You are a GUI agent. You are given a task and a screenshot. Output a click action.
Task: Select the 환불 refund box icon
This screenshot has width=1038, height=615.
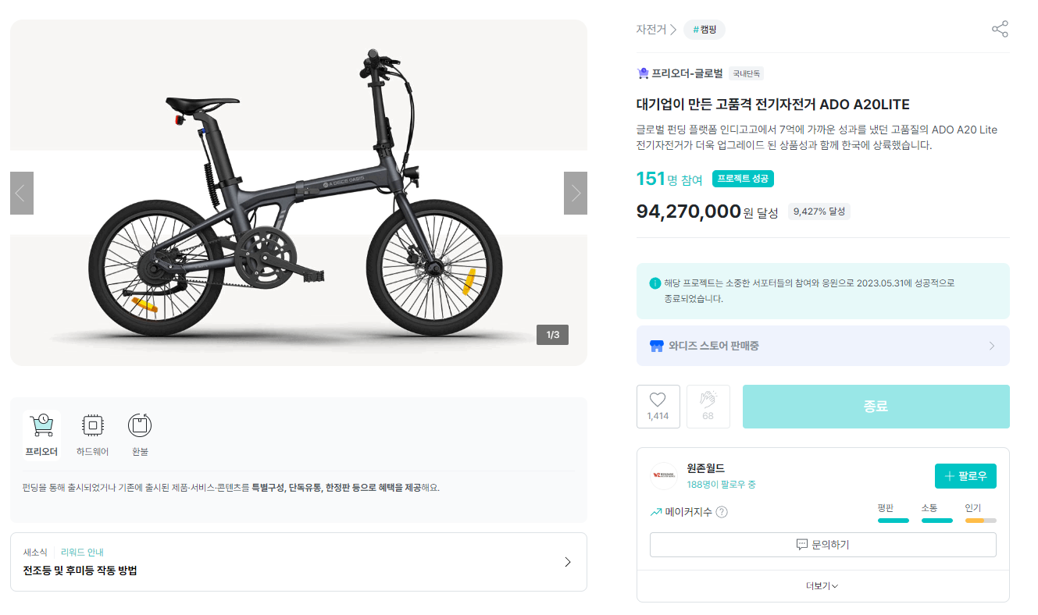(140, 425)
